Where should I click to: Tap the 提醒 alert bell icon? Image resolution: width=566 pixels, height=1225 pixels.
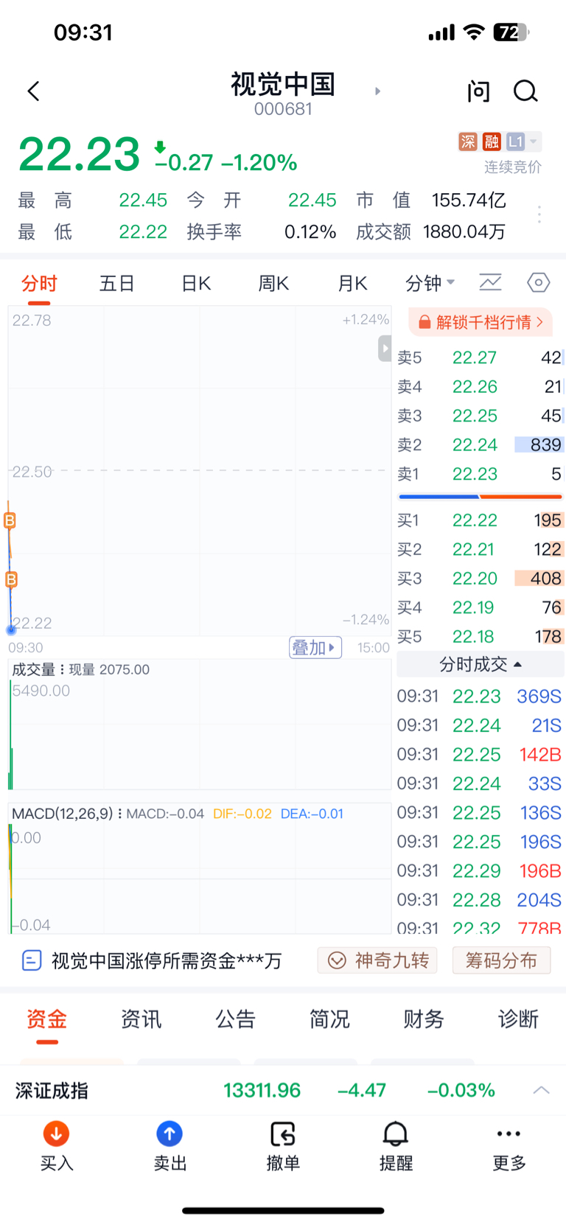(396, 1134)
